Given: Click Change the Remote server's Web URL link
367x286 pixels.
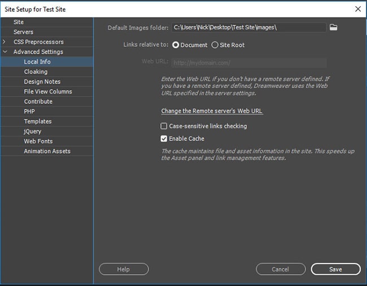Looking at the screenshot, I should point(212,111).
